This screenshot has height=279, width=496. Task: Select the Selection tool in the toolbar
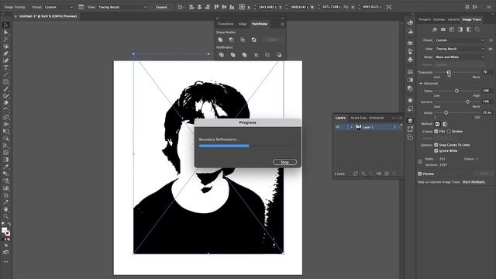point(5,25)
